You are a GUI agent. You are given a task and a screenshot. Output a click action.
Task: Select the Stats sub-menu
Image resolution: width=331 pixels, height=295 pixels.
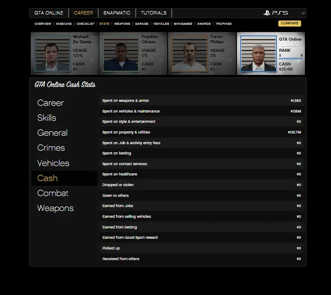click(104, 24)
